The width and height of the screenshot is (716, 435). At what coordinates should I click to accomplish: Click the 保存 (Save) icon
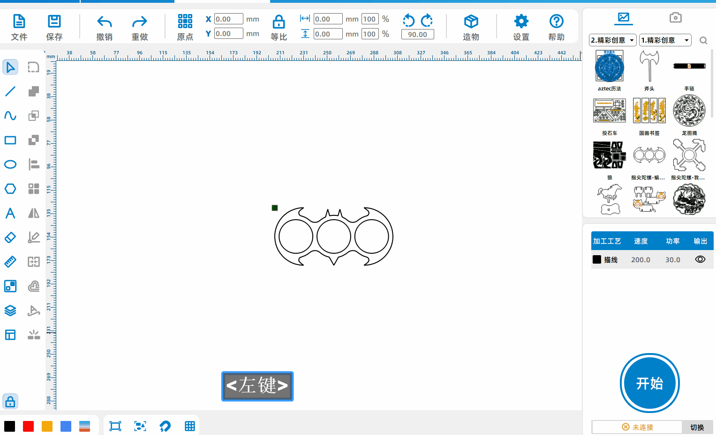click(x=54, y=27)
